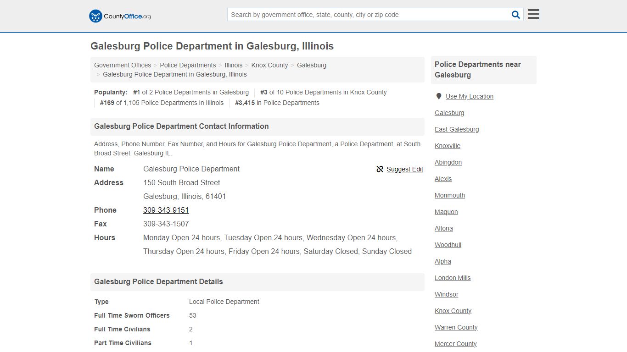Open Abingdon police departments link
Screen dimensions: 627x352
448,162
